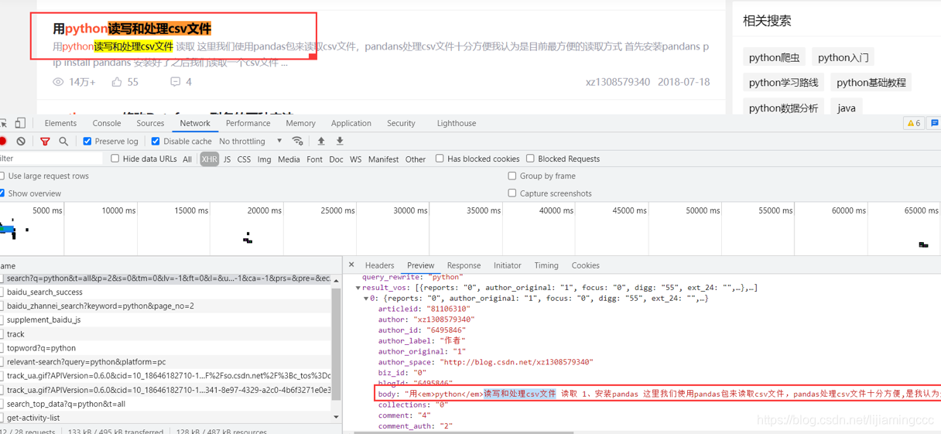941x434 pixels.
Task: Filter requests by Img type
Action: click(265, 159)
